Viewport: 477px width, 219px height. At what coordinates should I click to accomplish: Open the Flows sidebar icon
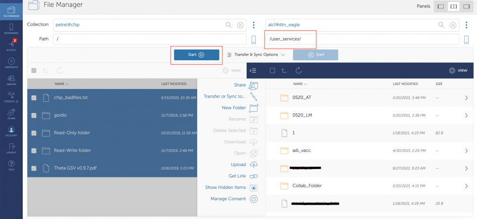[x=11, y=114]
